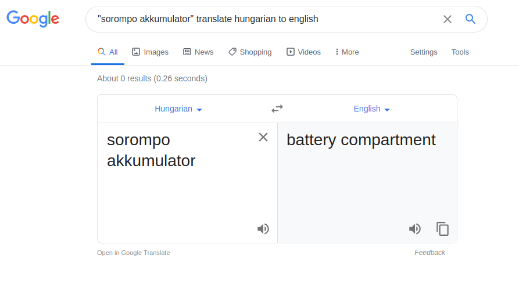519x291 pixels.
Task: Expand the More search options menu
Action: click(x=346, y=52)
